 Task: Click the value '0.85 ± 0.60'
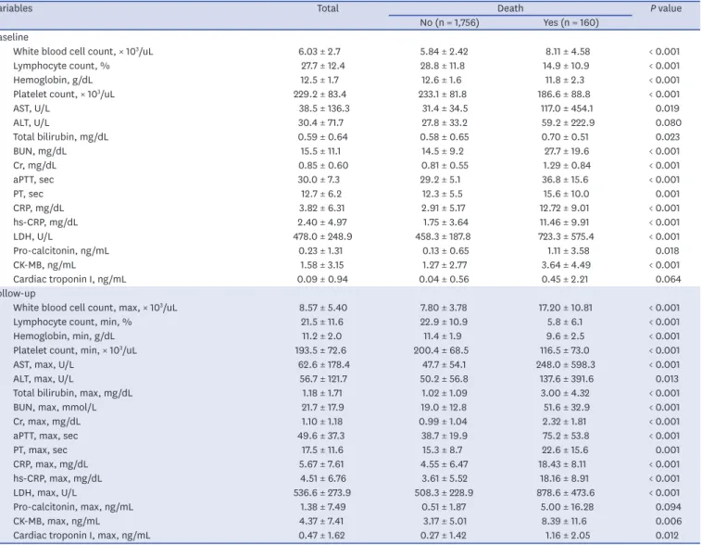[323, 165]
